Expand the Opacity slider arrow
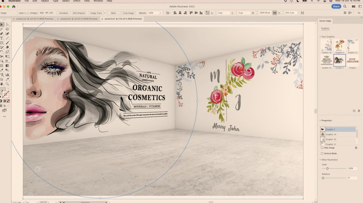The image size is (363, 203). click(160, 13)
